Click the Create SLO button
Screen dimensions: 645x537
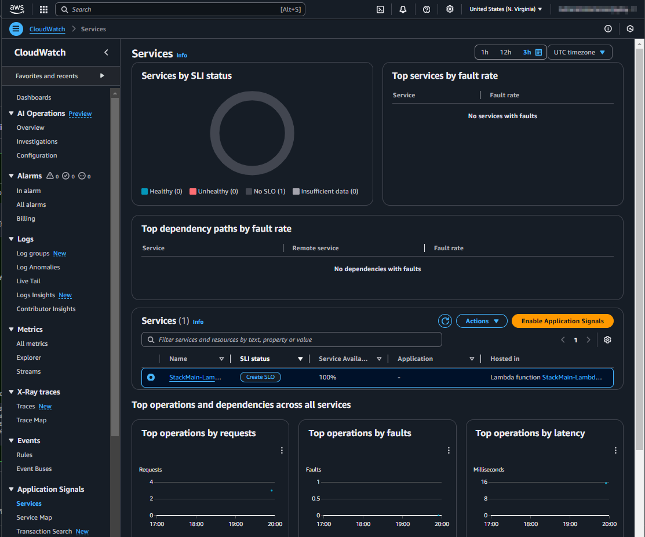coord(260,377)
